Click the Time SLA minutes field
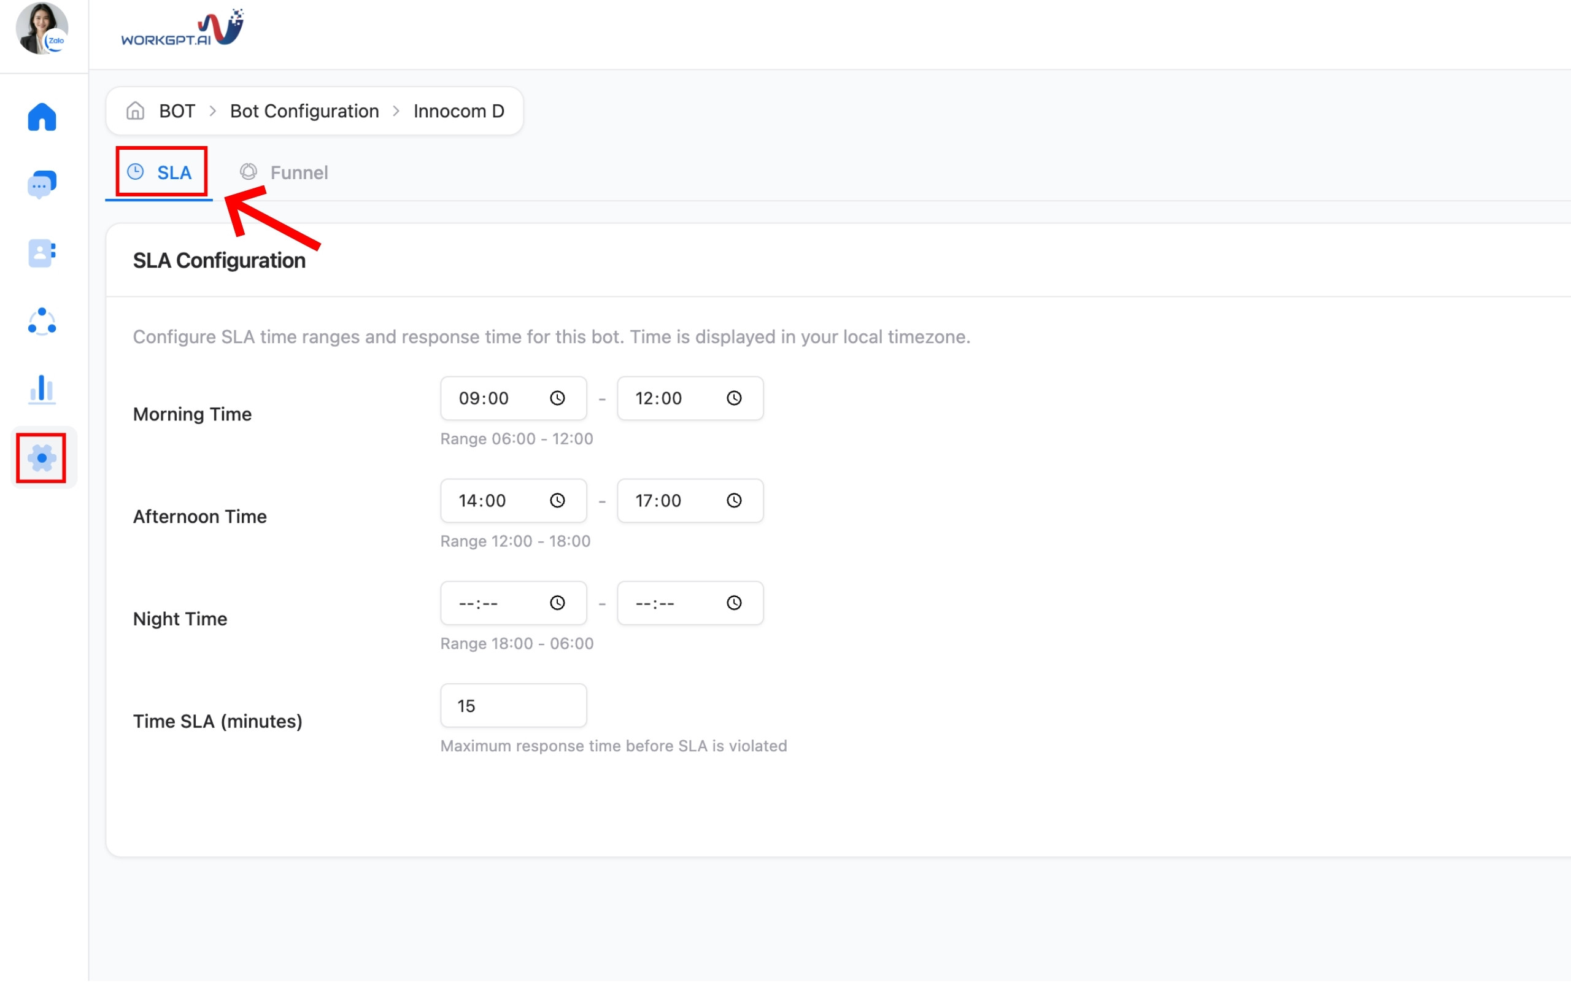This screenshot has height=982, width=1571. click(x=513, y=705)
